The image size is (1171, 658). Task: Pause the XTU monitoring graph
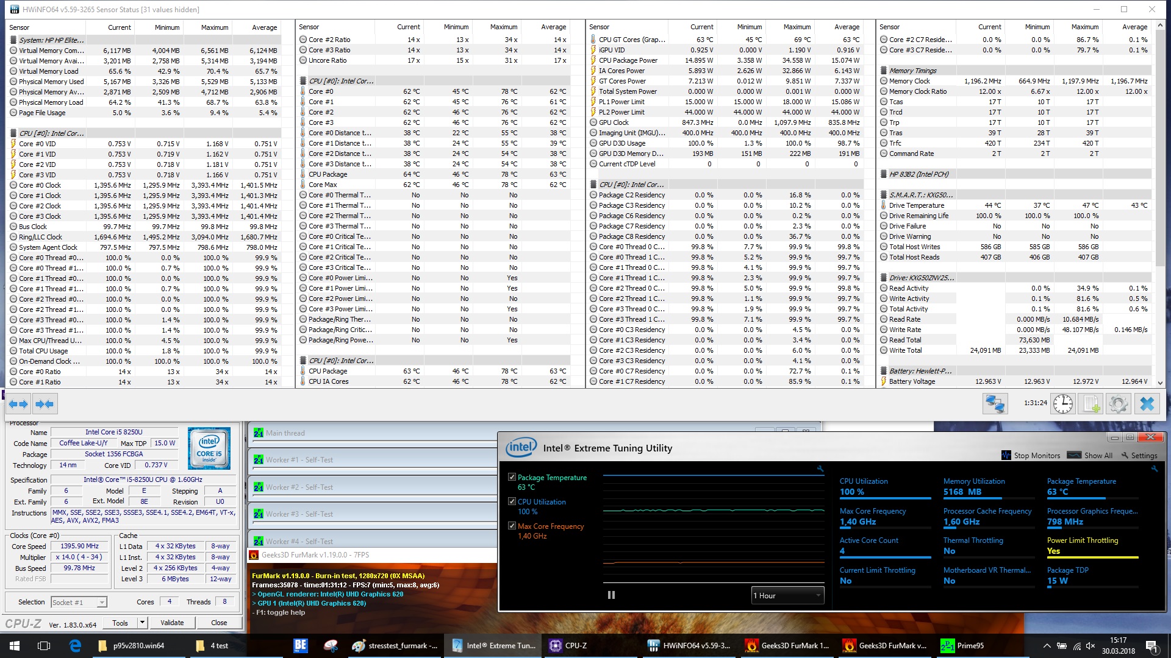(x=611, y=595)
